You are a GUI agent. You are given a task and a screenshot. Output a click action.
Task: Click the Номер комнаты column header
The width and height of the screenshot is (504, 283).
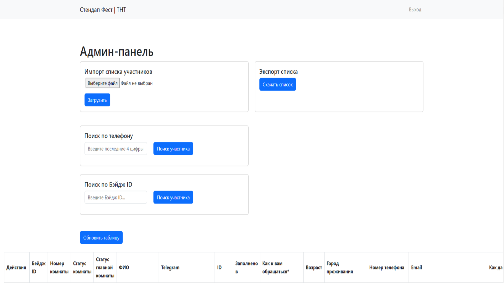(59, 268)
